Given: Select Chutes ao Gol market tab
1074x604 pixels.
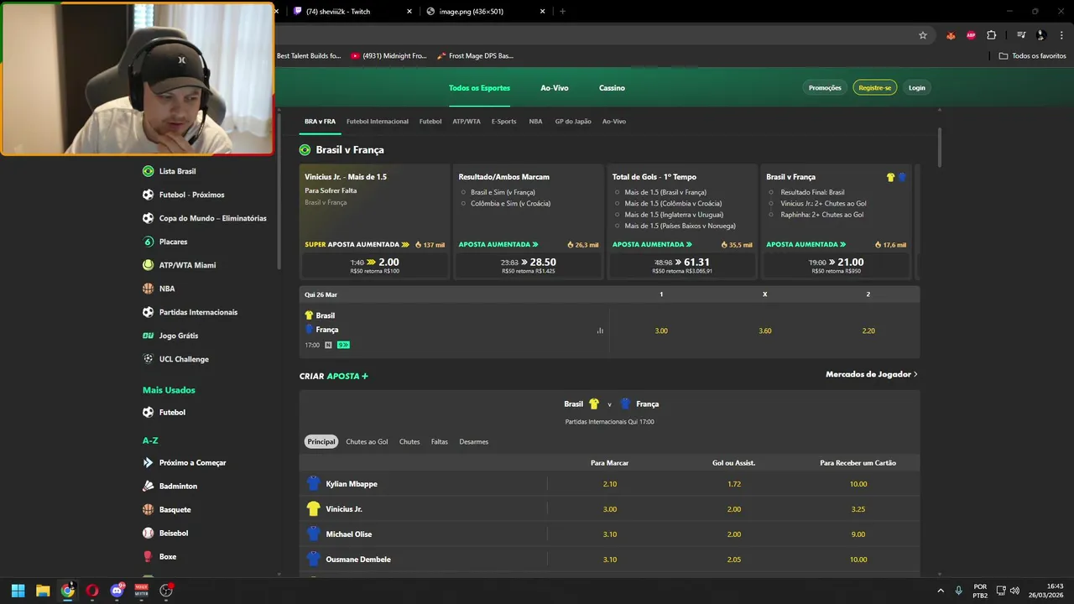Looking at the screenshot, I should (x=367, y=442).
